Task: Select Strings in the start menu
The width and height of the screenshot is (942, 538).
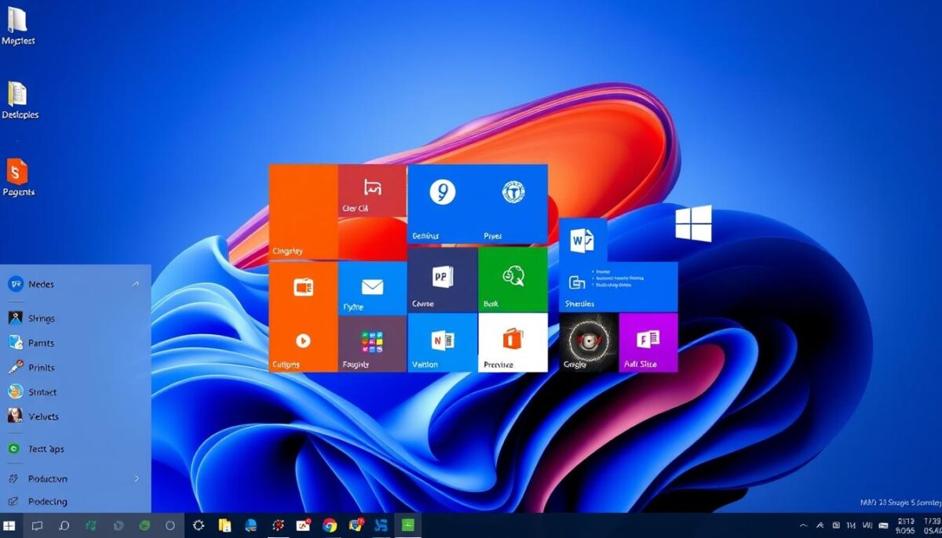Action: point(41,318)
